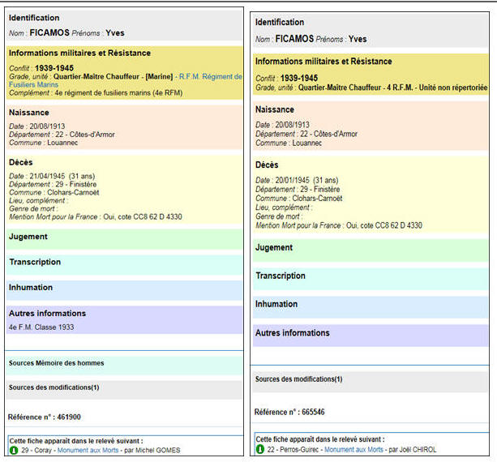Open Monument aux Morts link for Perros-Guirec
The height and width of the screenshot is (462, 497).
[x=353, y=449]
